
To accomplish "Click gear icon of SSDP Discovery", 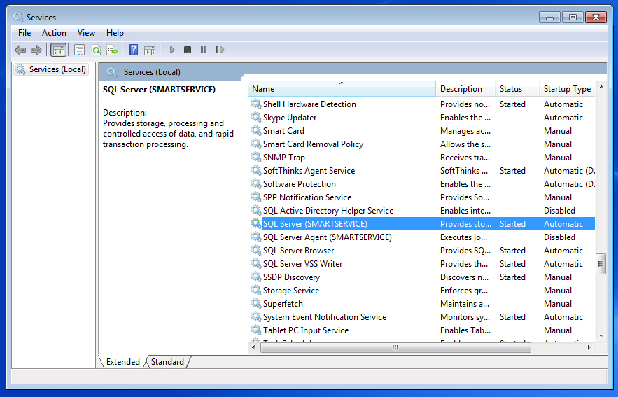I will pyautogui.click(x=256, y=277).
